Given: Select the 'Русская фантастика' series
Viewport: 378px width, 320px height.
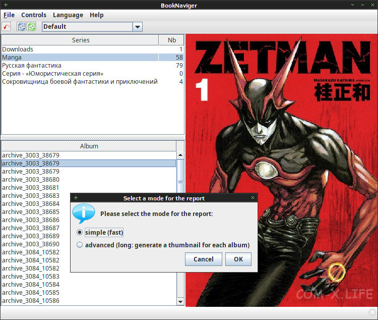Looking at the screenshot, I should point(93,66).
